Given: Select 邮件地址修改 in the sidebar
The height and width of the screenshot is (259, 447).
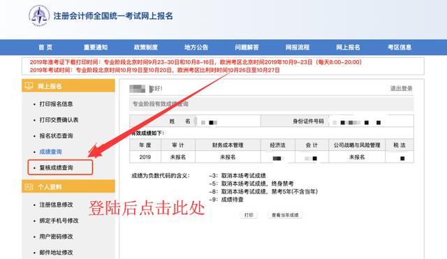Looking at the screenshot, I should [56, 253].
